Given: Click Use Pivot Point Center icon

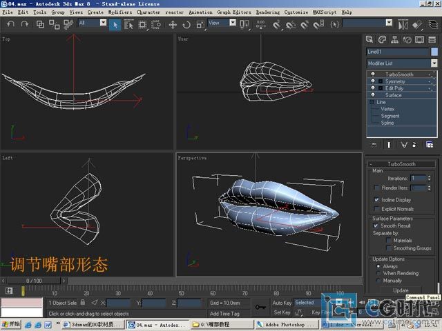Looking at the screenshot, I should click(x=244, y=25).
